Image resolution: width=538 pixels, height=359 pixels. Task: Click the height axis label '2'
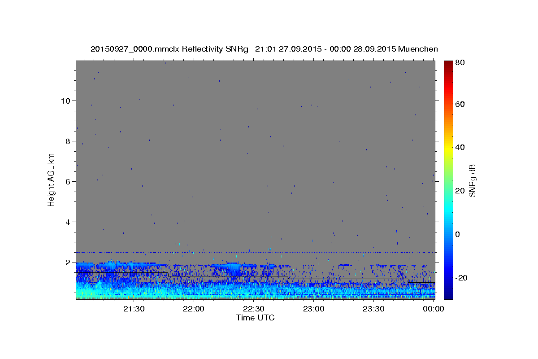(68, 262)
